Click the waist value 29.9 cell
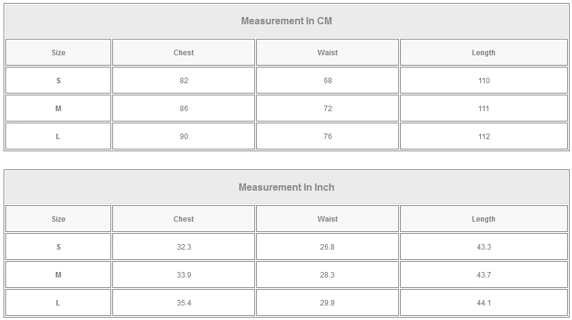 point(327,303)
